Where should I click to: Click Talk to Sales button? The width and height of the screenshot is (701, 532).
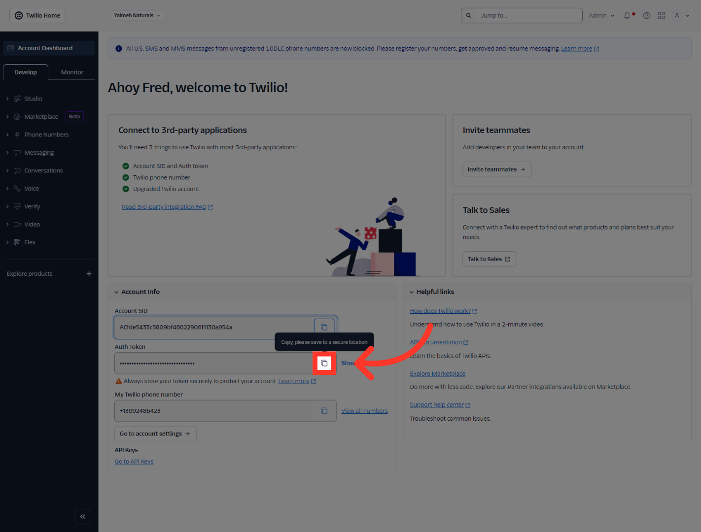coord(490,259)
